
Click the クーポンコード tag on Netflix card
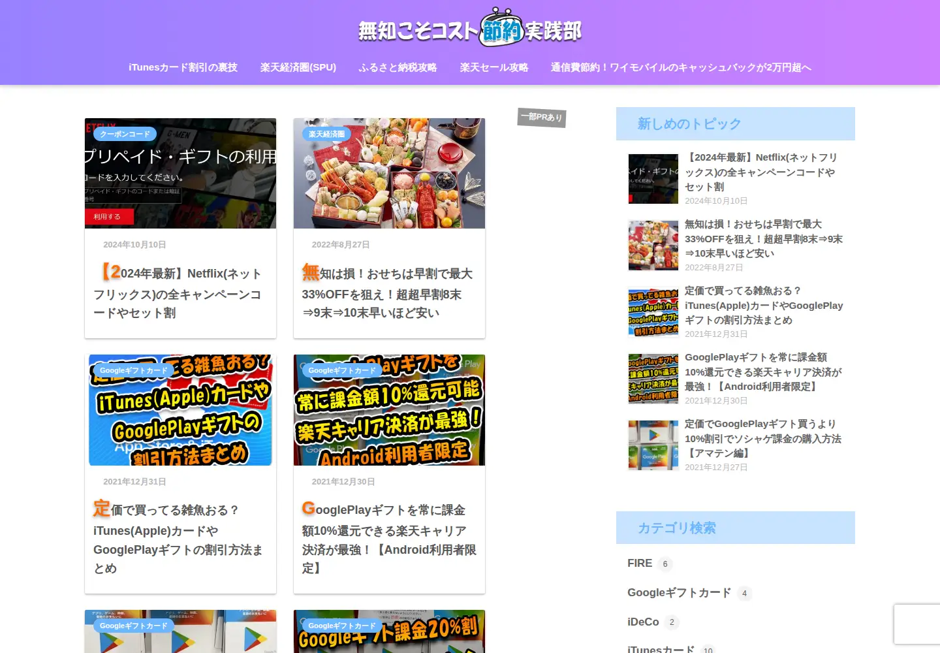pos(125,134)
